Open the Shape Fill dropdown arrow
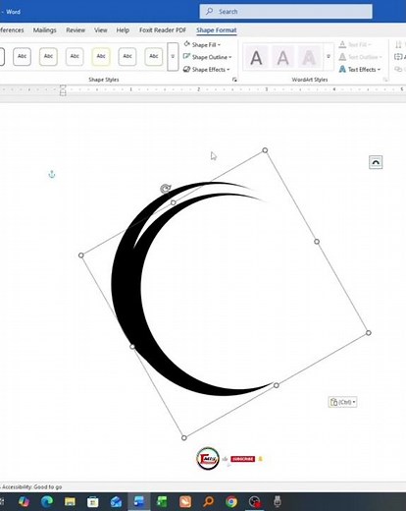The width and height of the screenshot is (406, 511). click(219, 45)
